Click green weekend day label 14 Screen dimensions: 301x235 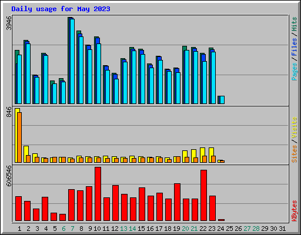tap(132, 229)
